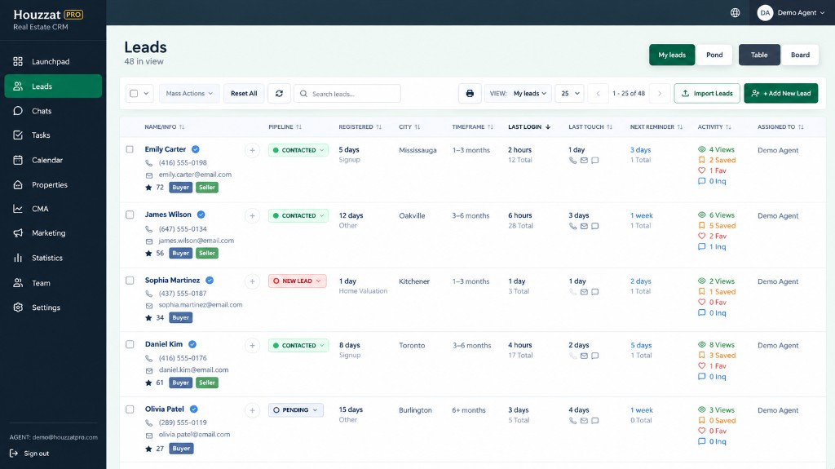
Task: Click the Reset All button
Action: (244, 93)
